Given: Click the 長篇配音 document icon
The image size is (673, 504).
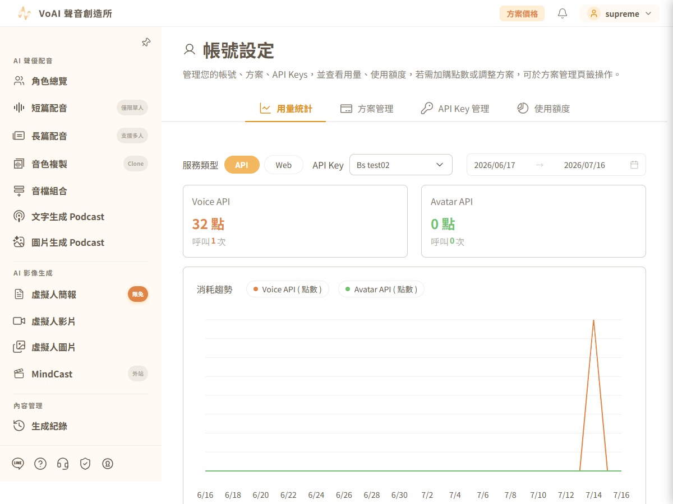Looking at the screenshot, I should (x=19, y=136).
